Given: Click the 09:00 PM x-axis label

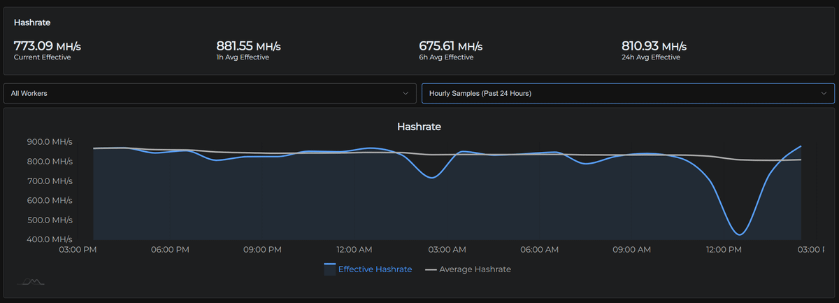Looking at the screenshot, I should click(x=262, y=250).
